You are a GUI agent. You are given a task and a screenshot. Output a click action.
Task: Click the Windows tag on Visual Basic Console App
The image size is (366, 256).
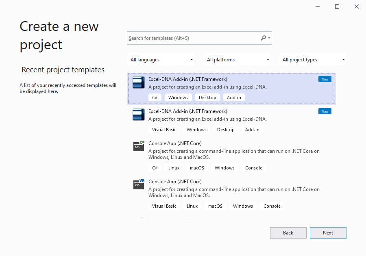coord(242,206)
